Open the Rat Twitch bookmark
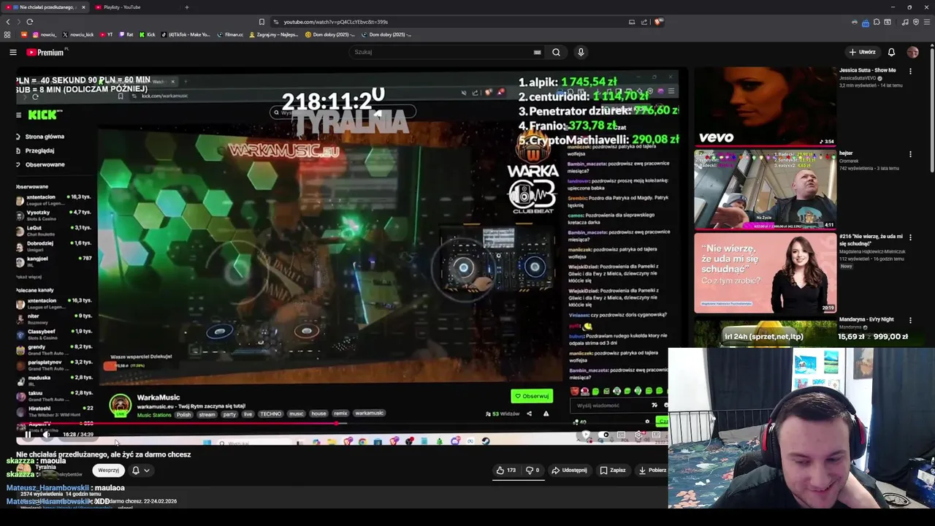Viewport: 935px width, 526px height. tap(126, 34)
